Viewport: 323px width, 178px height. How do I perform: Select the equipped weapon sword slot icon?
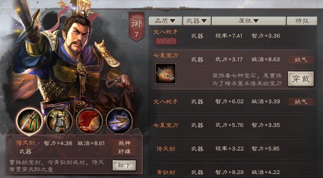click(29, 121)
